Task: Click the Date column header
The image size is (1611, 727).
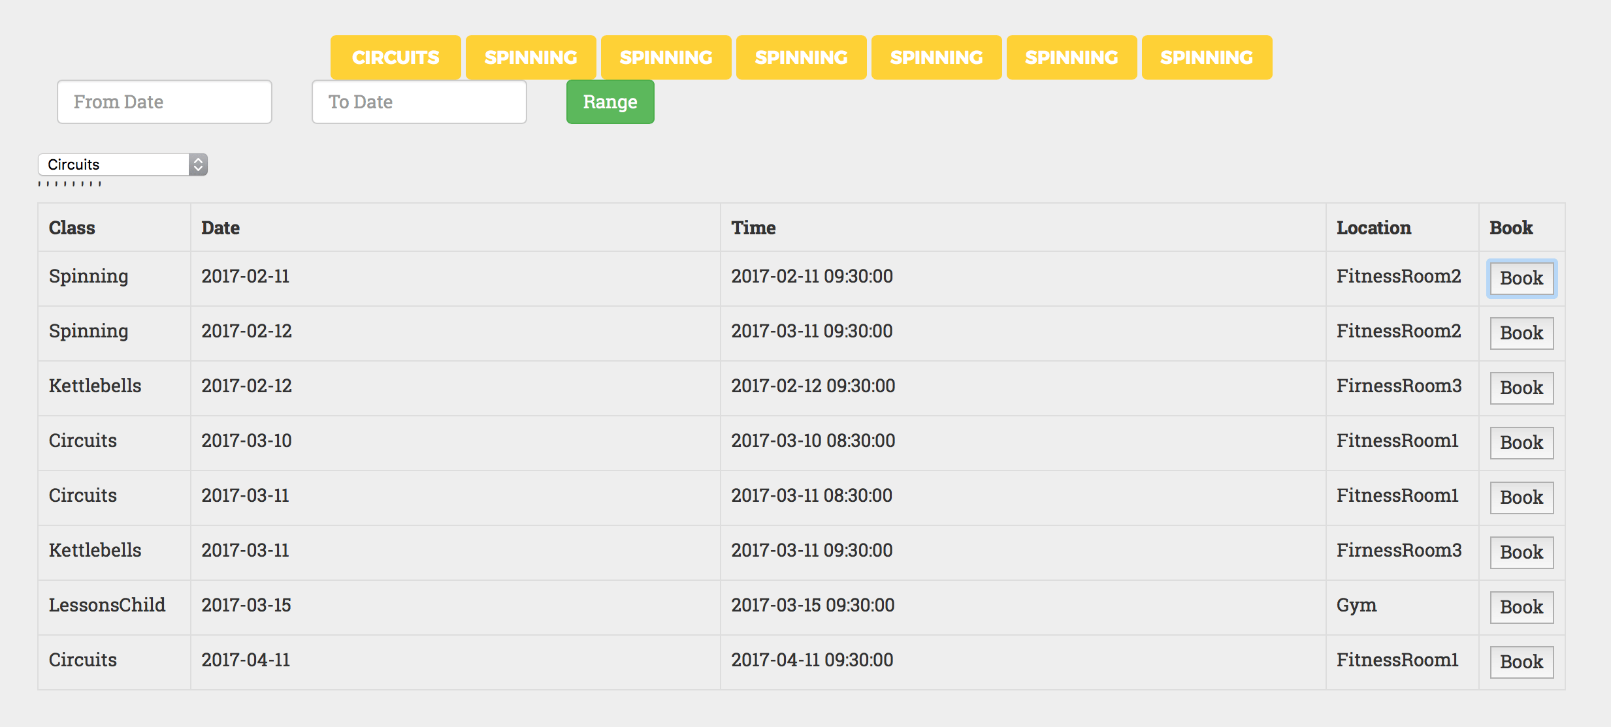Action: tap(220, 228)
